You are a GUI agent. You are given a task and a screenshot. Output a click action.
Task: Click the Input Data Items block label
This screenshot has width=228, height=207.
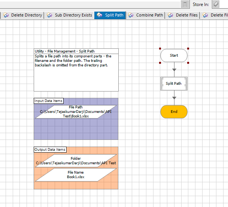coord(48,101)
